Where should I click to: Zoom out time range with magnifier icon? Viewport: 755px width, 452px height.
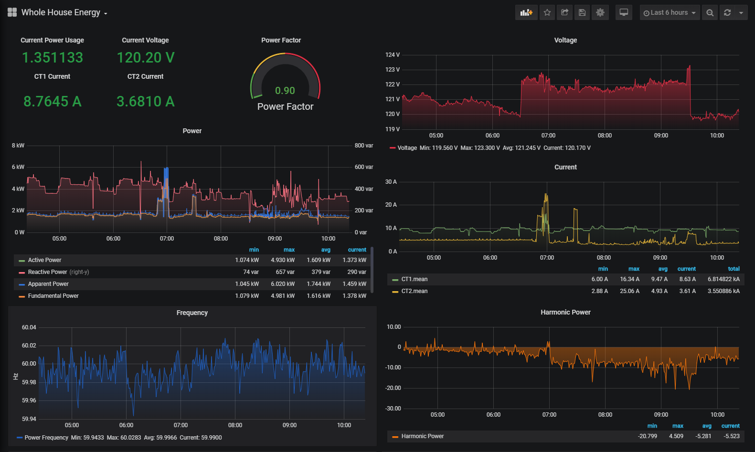(710, 13)
